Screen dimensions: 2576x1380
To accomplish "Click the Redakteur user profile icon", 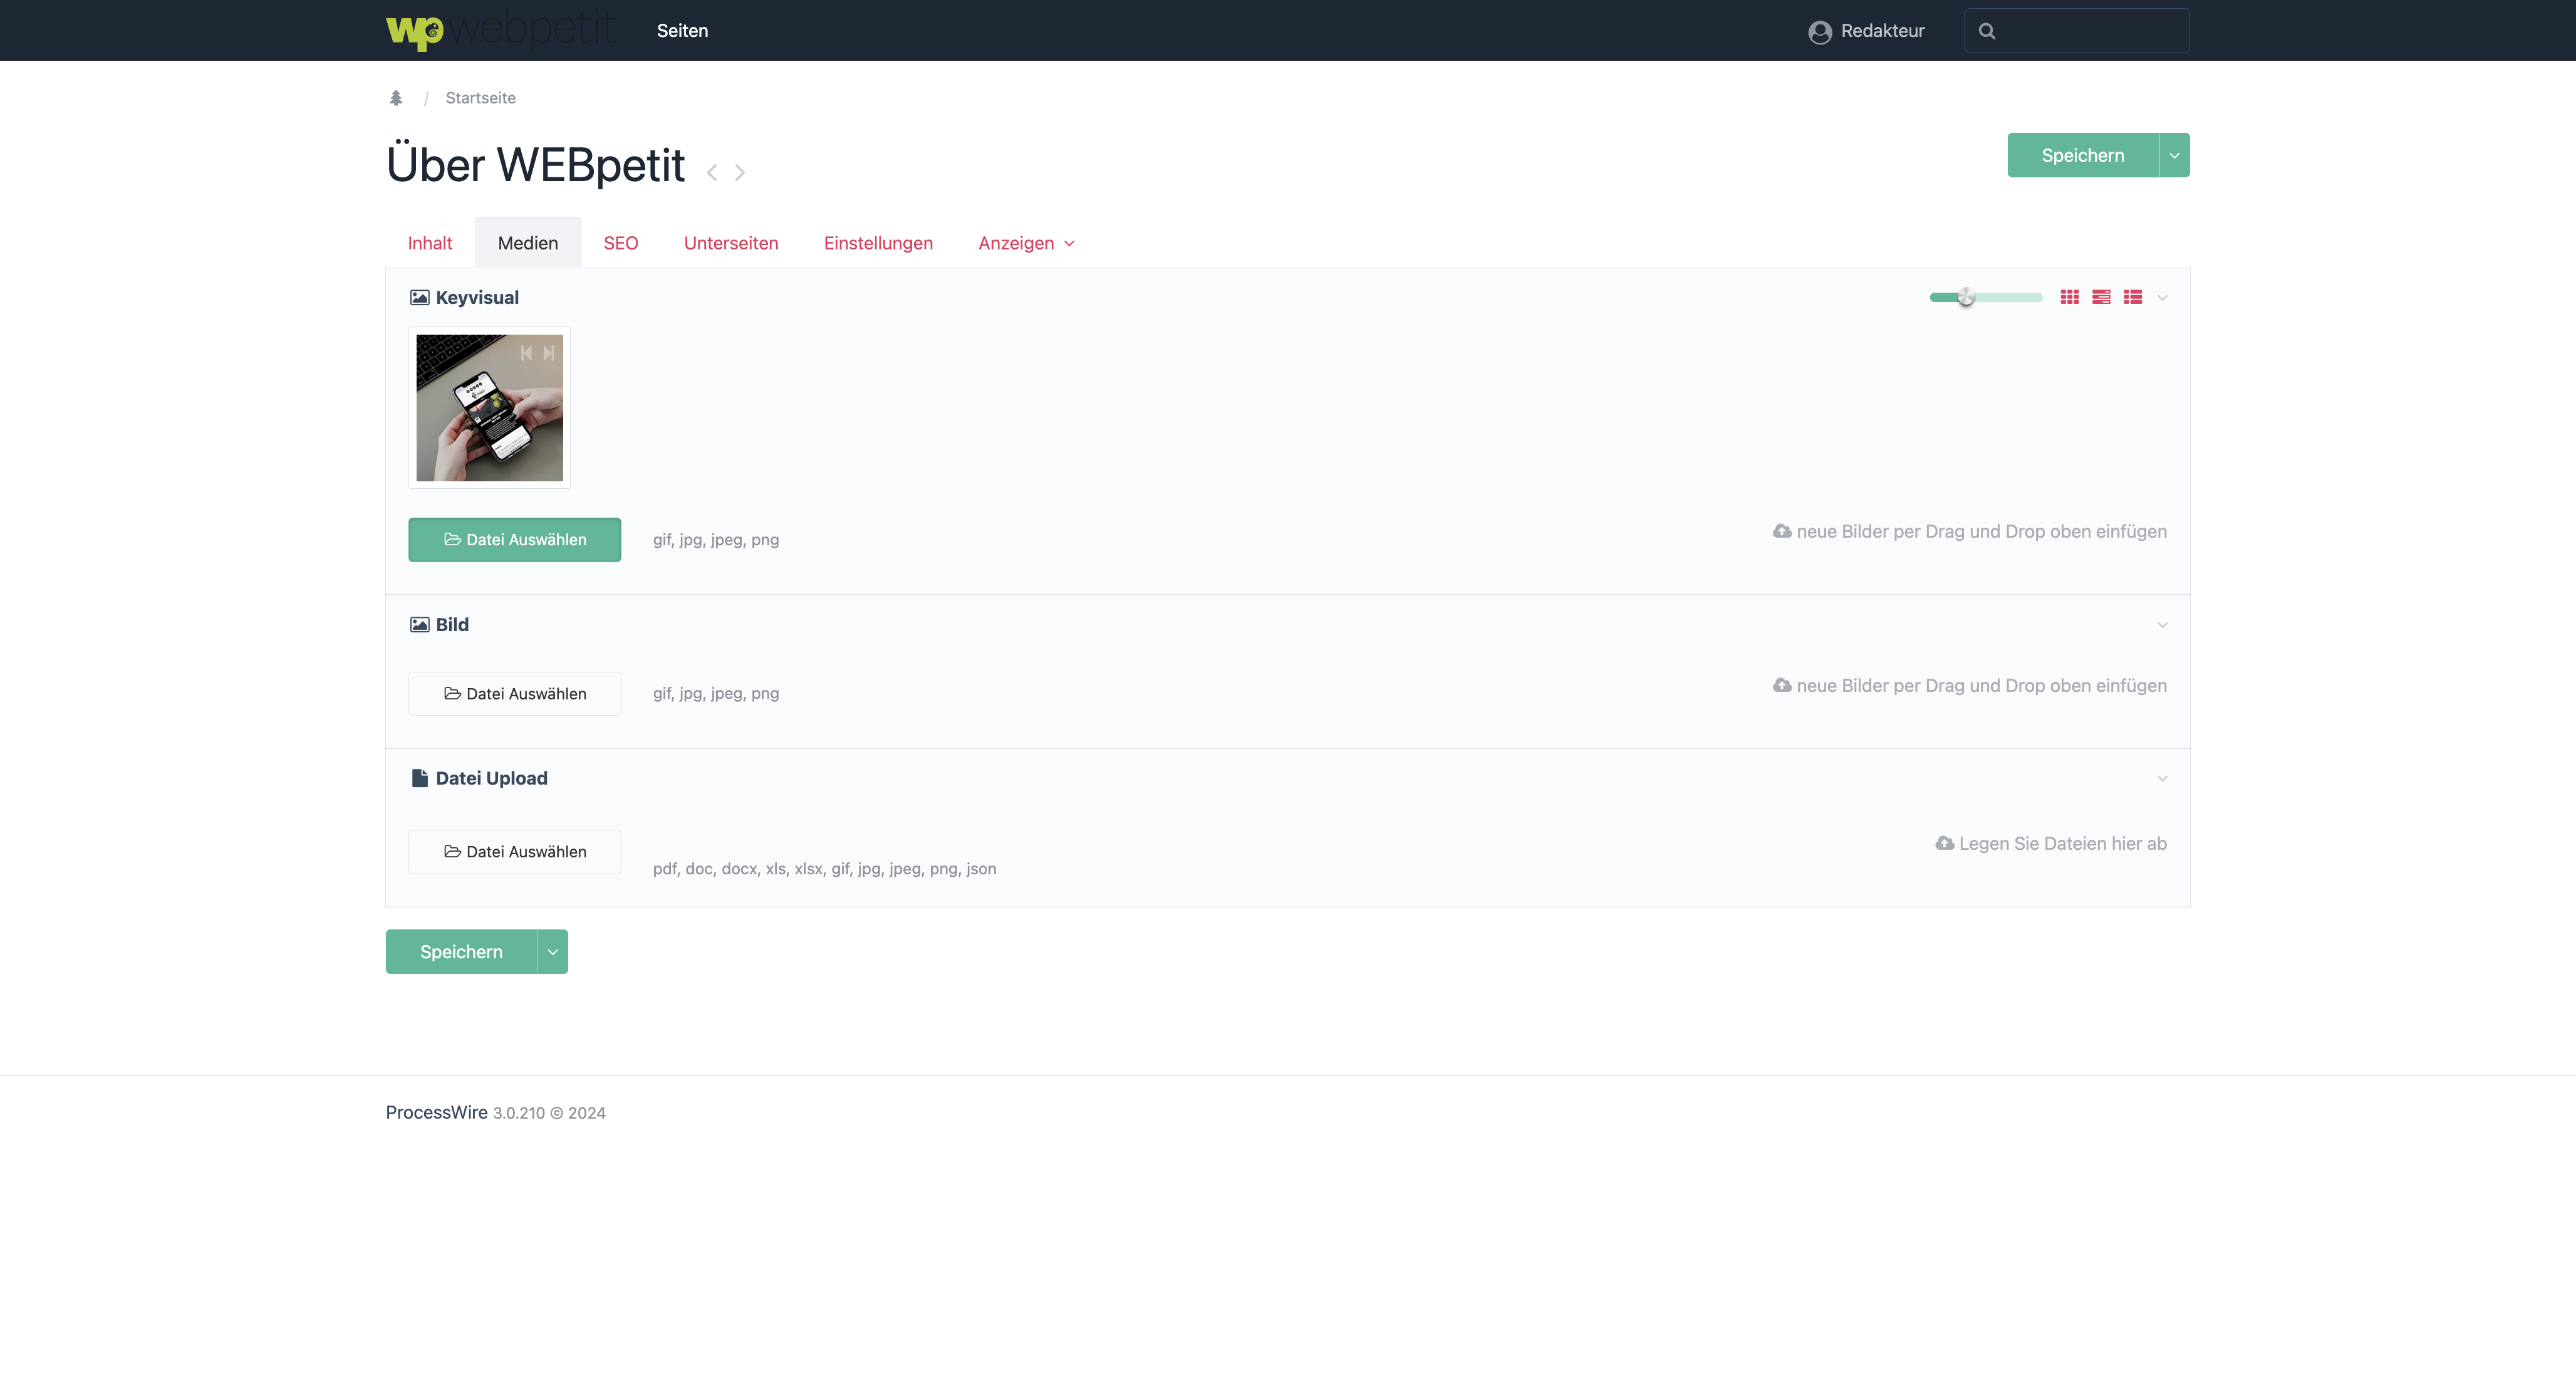I will click(1820, 32).
